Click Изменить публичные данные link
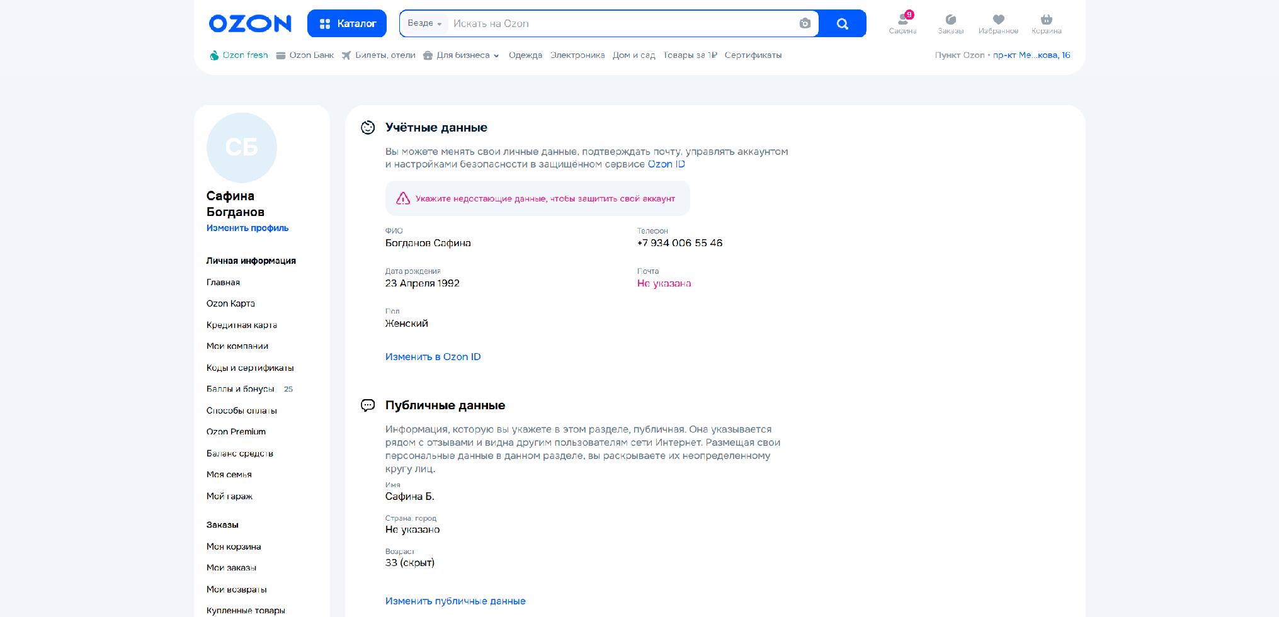 pyautogui.click(x=455, y=601)
